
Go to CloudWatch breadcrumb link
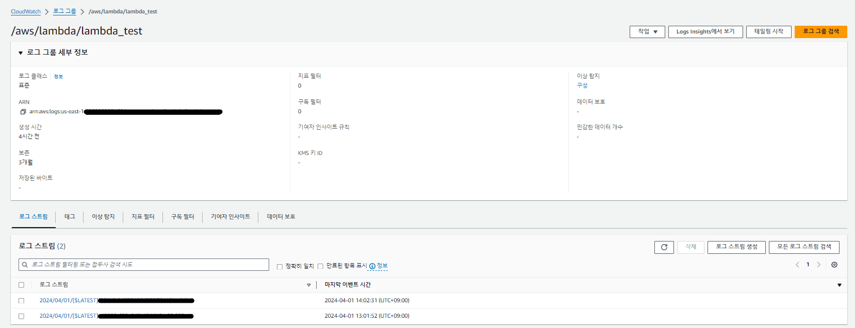click(x=26, y=11)
